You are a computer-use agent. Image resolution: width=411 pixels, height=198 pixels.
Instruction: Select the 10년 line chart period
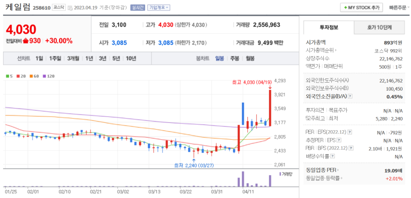(131, 58)
